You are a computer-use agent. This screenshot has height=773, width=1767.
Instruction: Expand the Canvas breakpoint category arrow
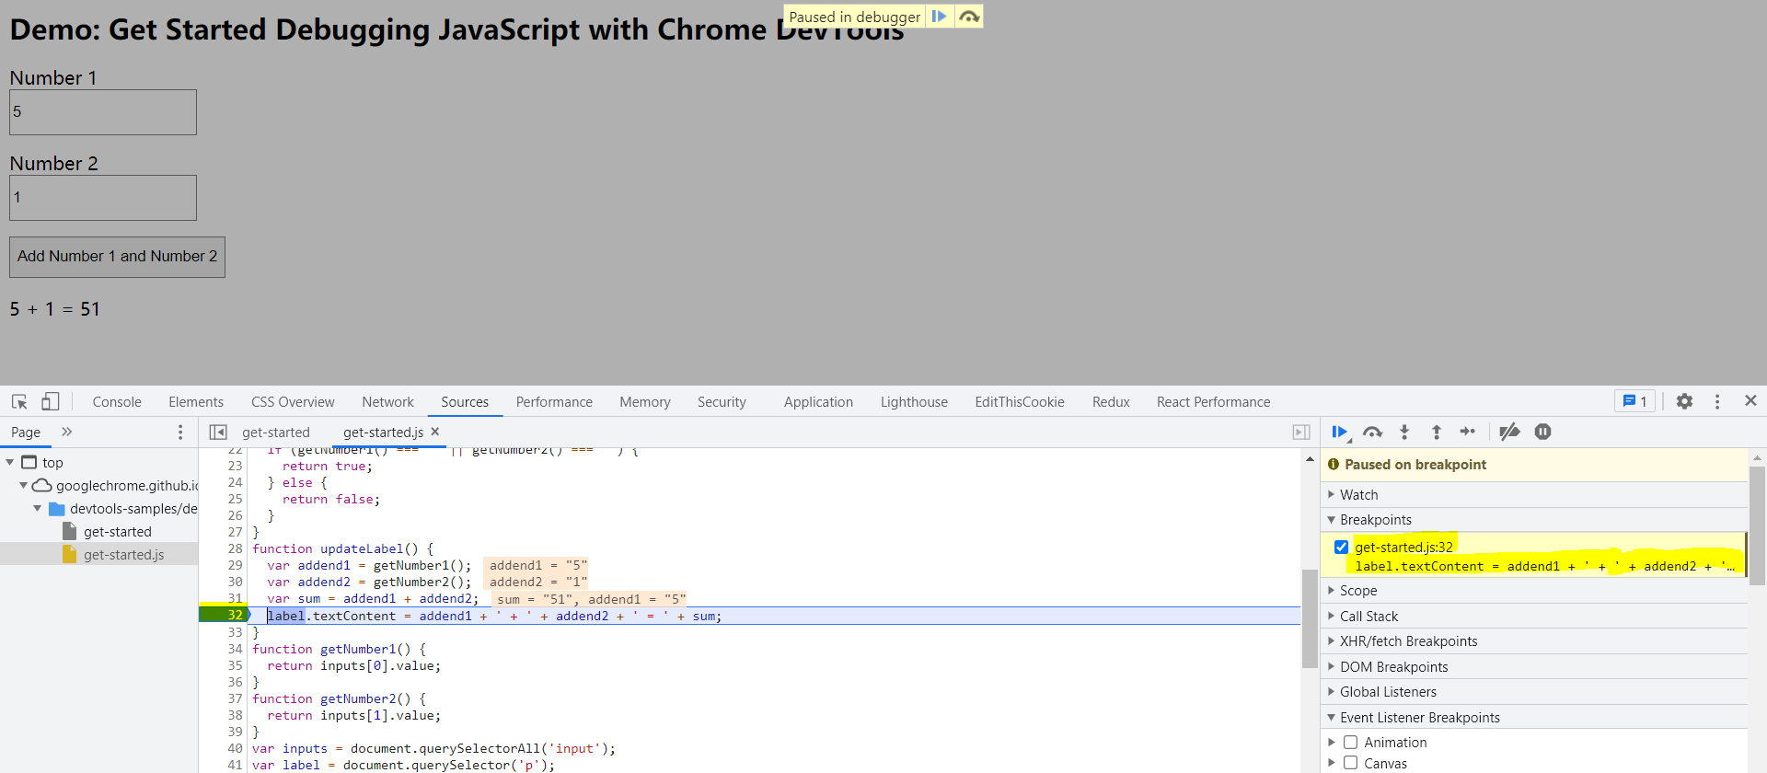(x=1332, y=763)
